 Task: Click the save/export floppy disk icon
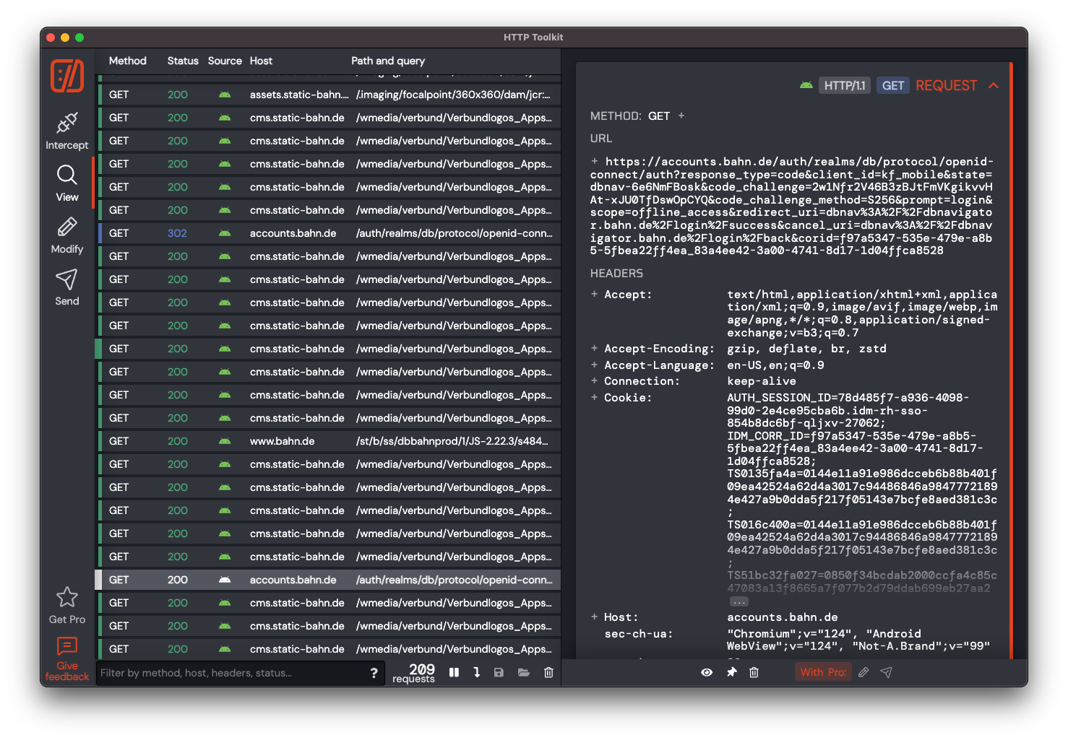(499, 672)
